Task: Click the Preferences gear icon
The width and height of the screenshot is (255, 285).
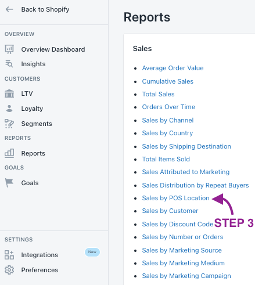Action: click(x=9, y=270)
